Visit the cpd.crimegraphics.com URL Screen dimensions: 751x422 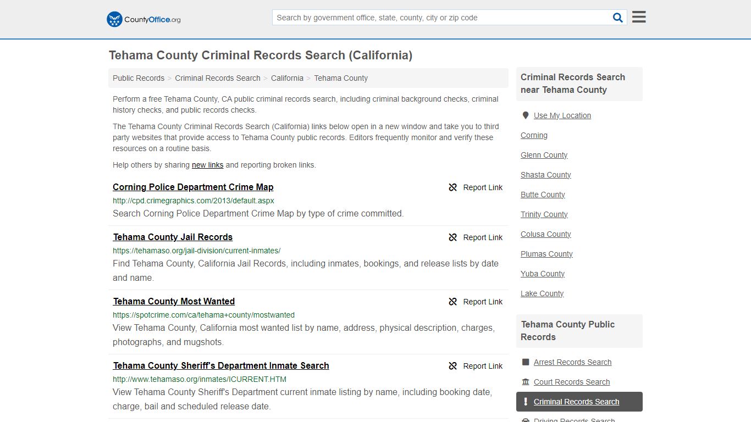coord(194,201)
